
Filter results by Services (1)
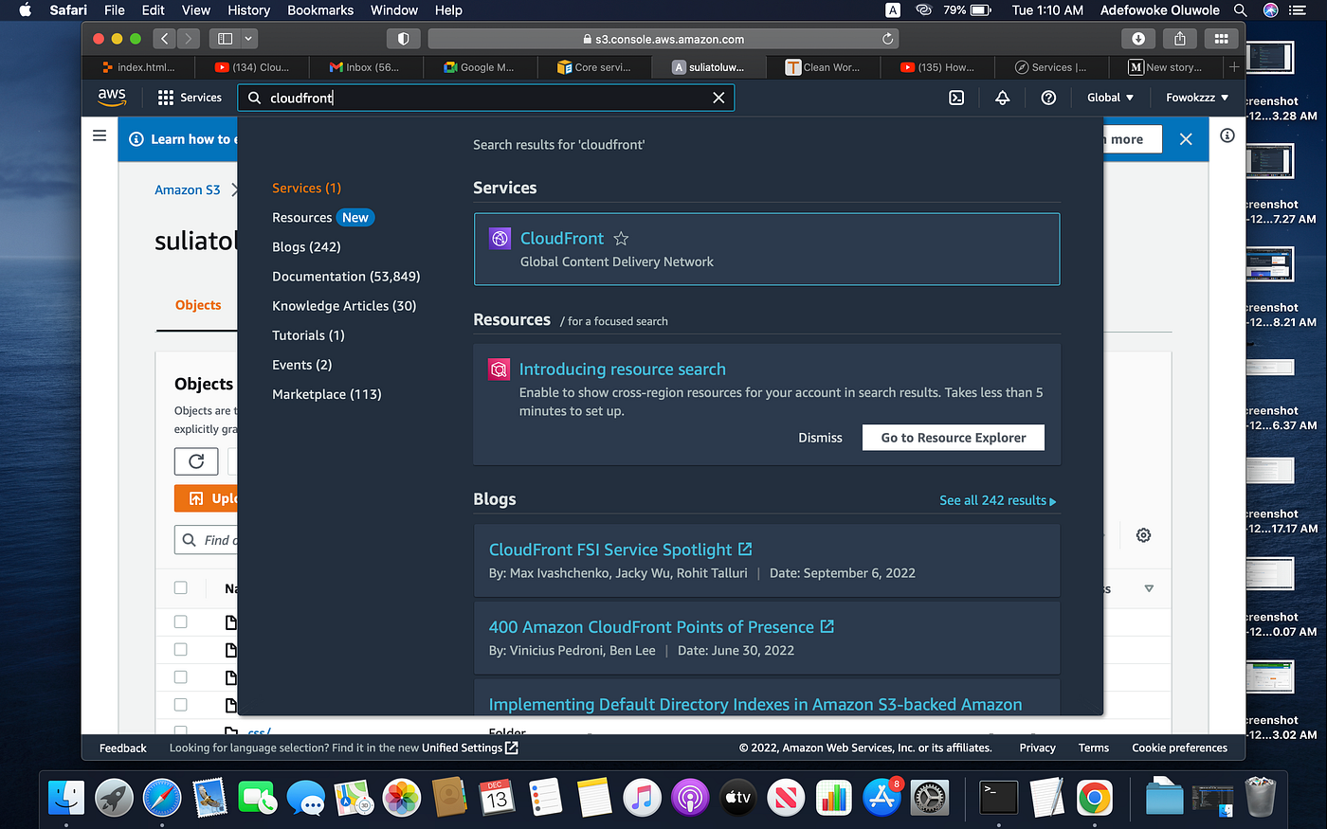(306, 188)
